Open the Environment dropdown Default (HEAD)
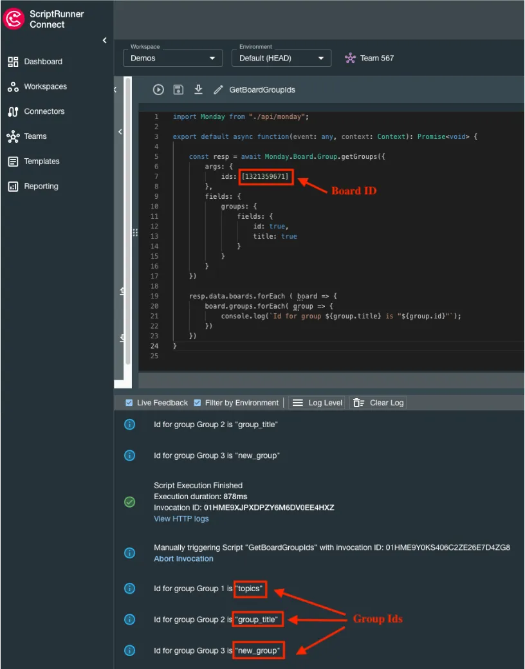This screenshot has height=669, width=525. [281, 58]
